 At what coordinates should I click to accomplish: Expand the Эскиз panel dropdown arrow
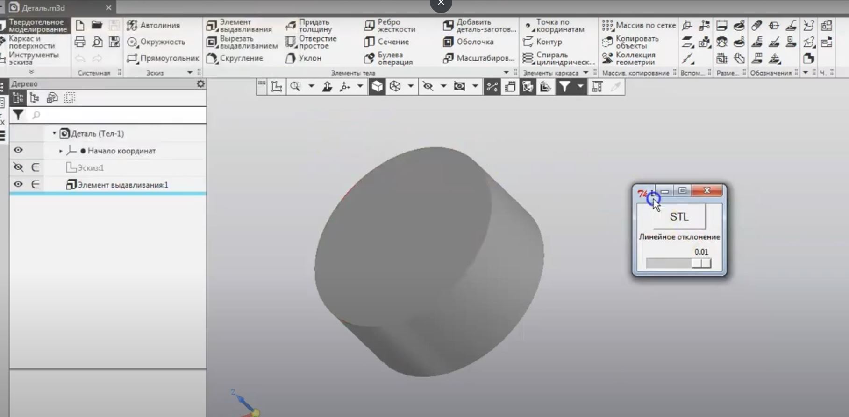190,73
